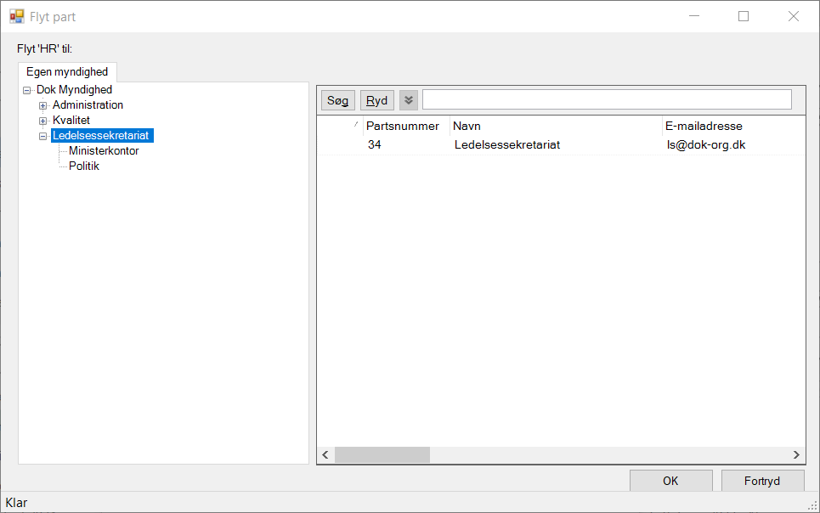The image size is (820, 513).
Task: Collapse the Ledelsessekretariat tree node
Action: coord(43,136)
